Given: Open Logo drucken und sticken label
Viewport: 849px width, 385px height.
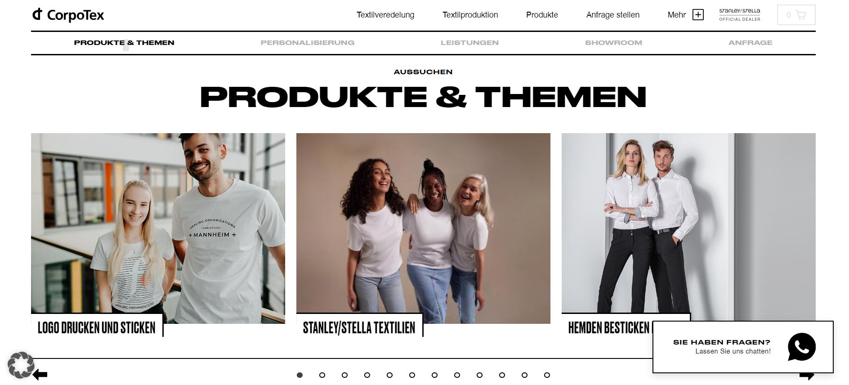Looking at the screenshot, I should pos(97,327).
